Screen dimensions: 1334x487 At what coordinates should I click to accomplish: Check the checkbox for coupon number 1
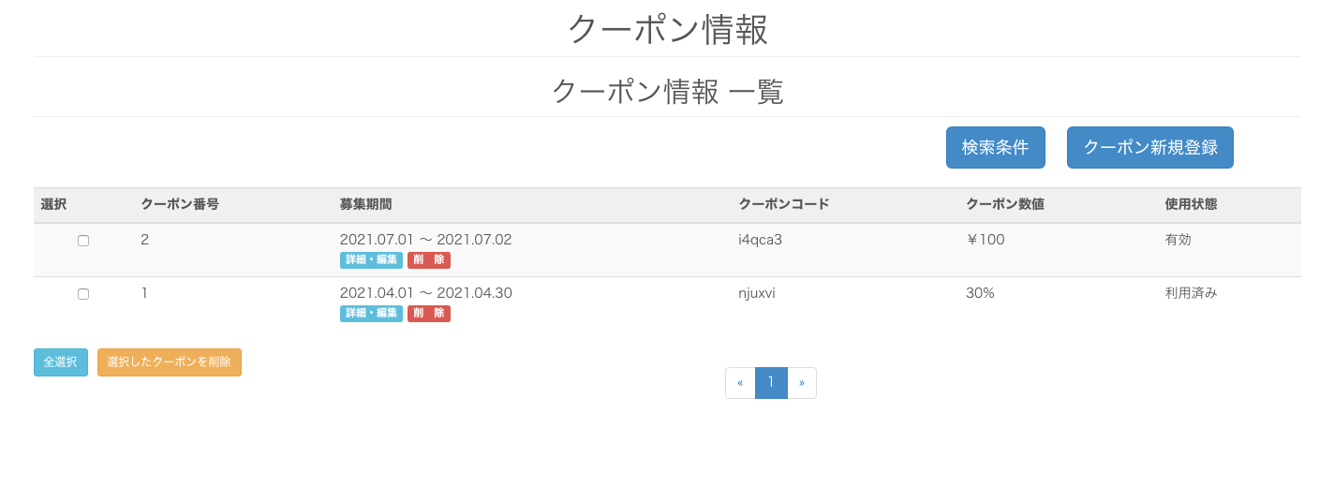(83, 294)
